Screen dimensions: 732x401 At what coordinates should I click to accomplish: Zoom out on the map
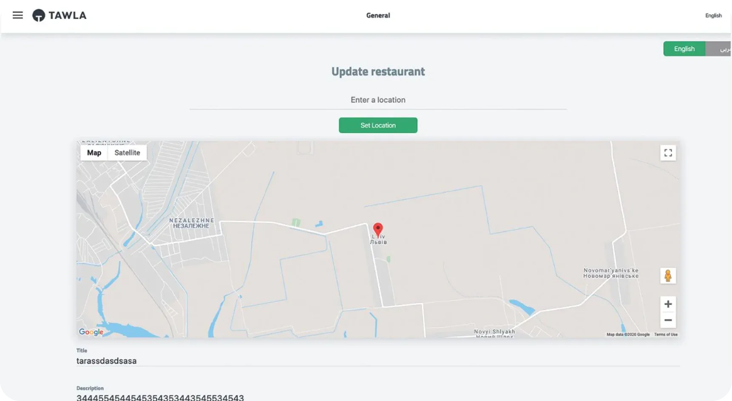click(668, 320)
